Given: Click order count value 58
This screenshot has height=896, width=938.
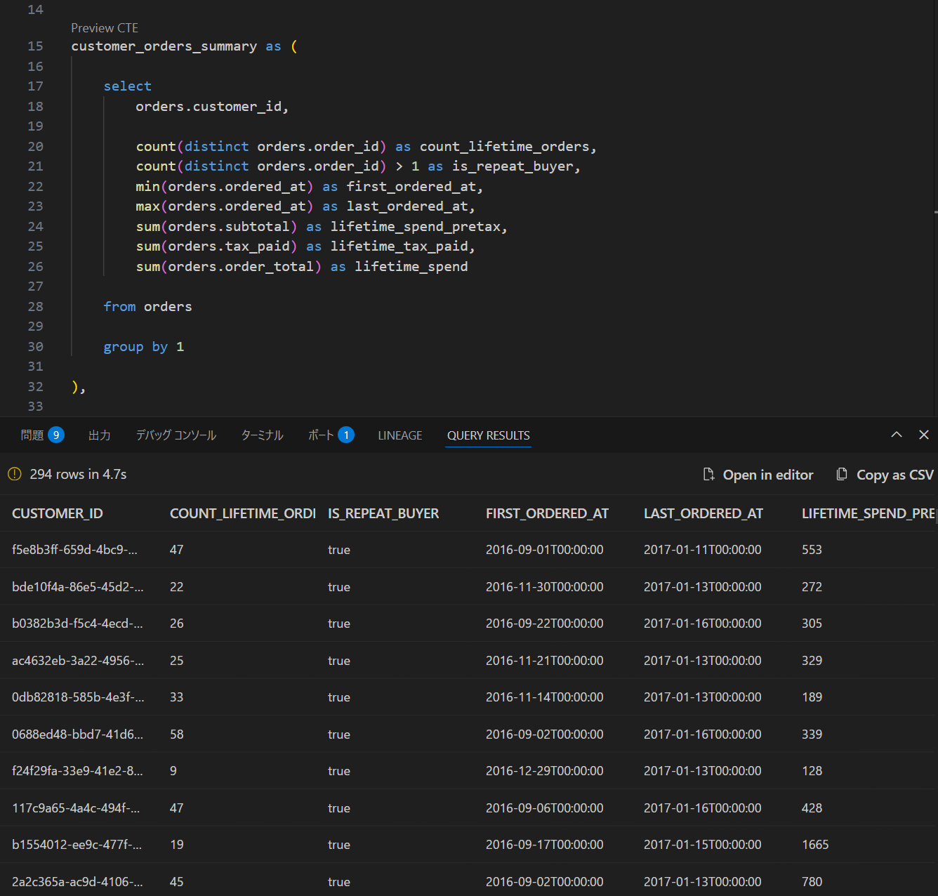Looking at the screenshot, I should [x=177, y=734].
